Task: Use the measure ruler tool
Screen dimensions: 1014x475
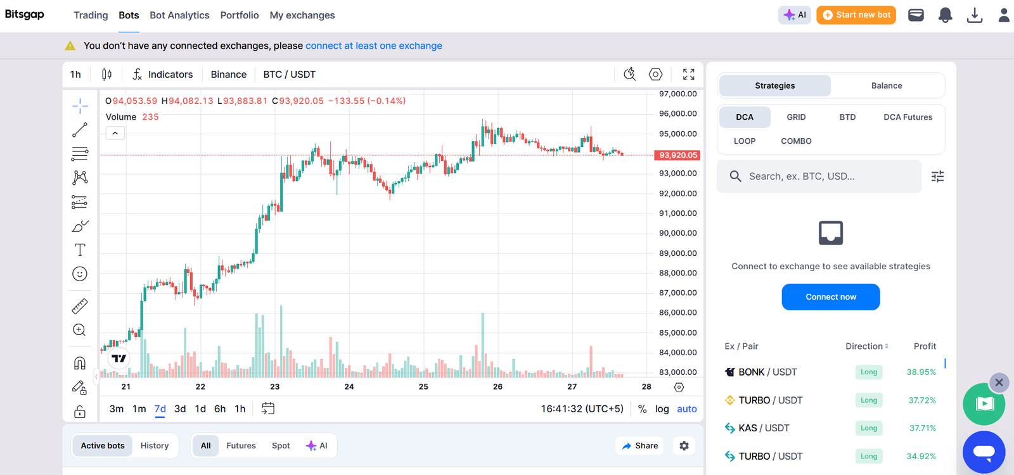Action: 79,305
